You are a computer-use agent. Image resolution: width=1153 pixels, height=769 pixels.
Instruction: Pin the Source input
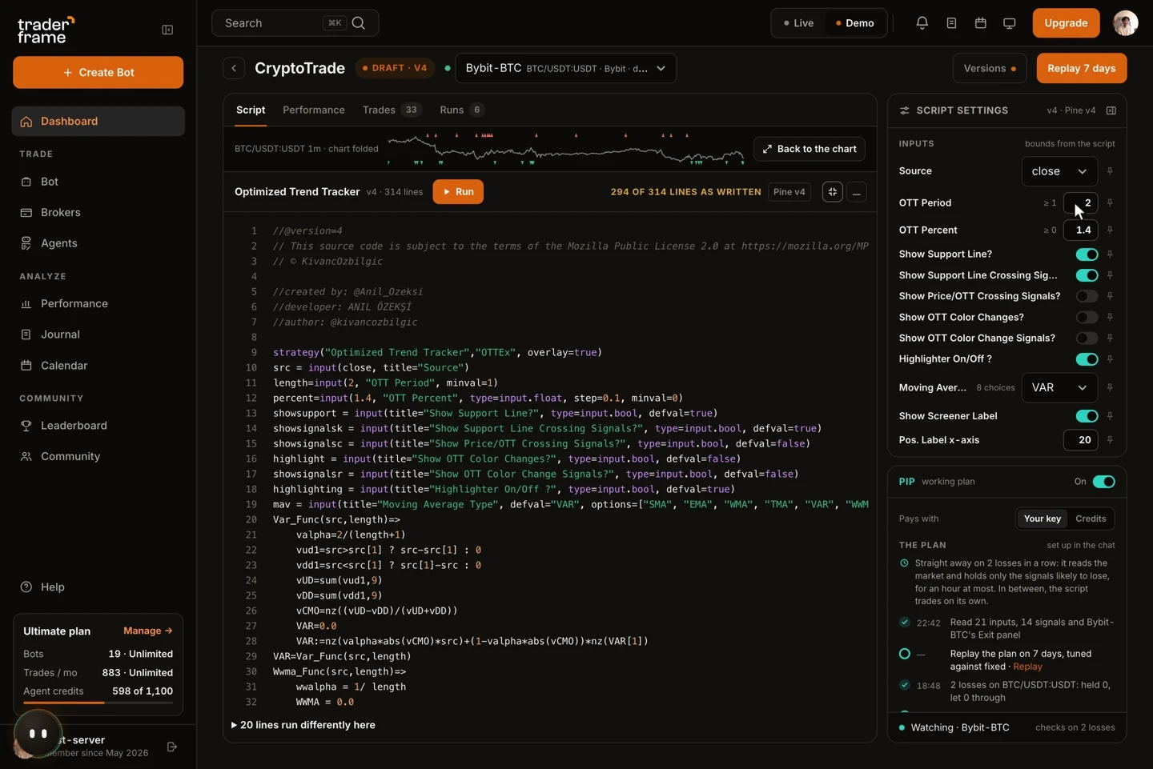(x=1110, y=171)
